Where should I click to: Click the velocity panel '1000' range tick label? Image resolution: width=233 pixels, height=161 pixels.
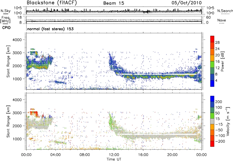[17, 139]
